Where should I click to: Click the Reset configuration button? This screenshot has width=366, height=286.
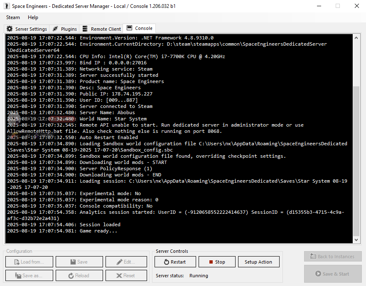pos(126,276)
